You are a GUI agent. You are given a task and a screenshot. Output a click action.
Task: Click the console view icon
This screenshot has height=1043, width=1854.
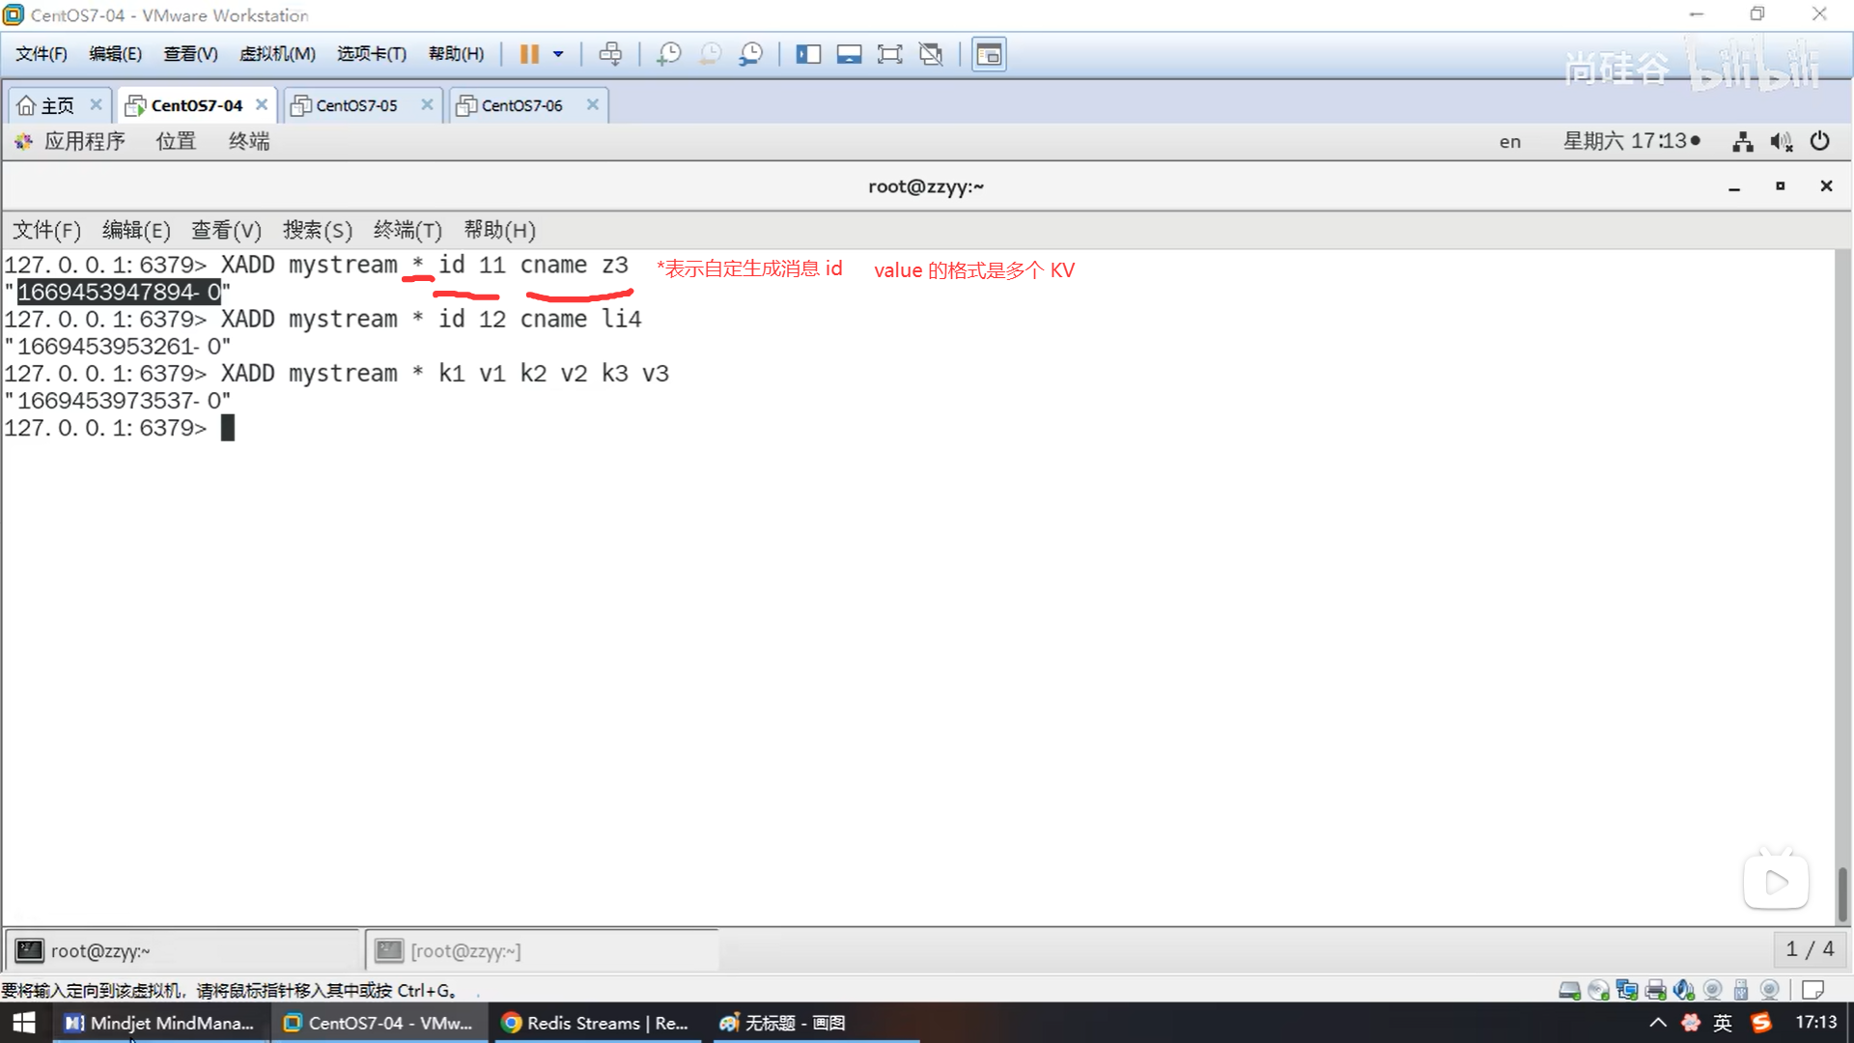coord(988,54)
